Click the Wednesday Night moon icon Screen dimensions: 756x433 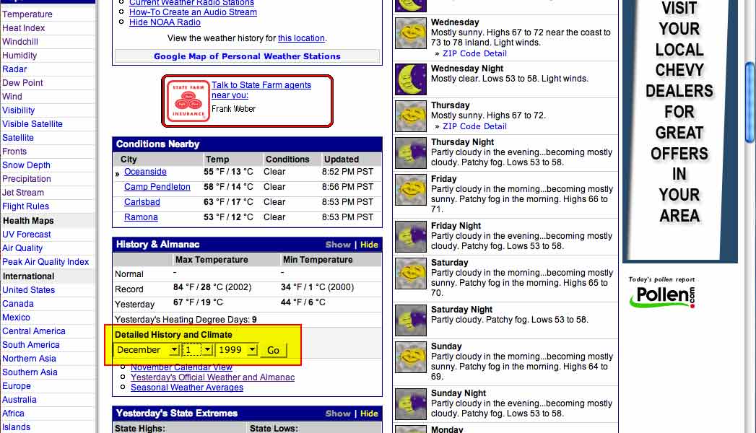click(x=411, y=79)
